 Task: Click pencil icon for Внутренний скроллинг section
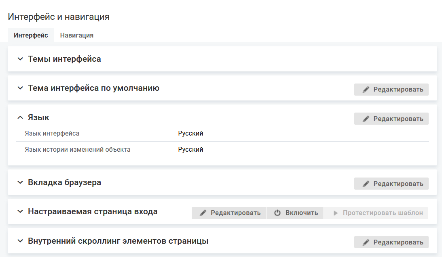click(366, 242)
